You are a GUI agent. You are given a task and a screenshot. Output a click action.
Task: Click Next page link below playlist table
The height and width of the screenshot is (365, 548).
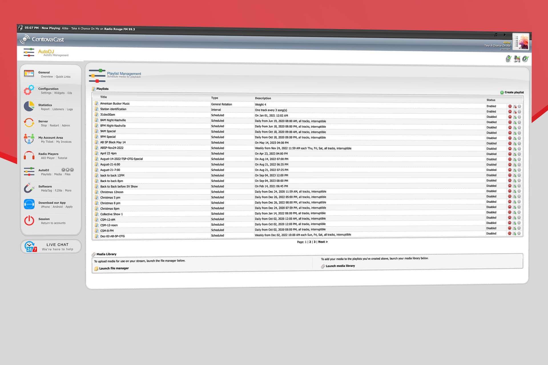[323, 242]
